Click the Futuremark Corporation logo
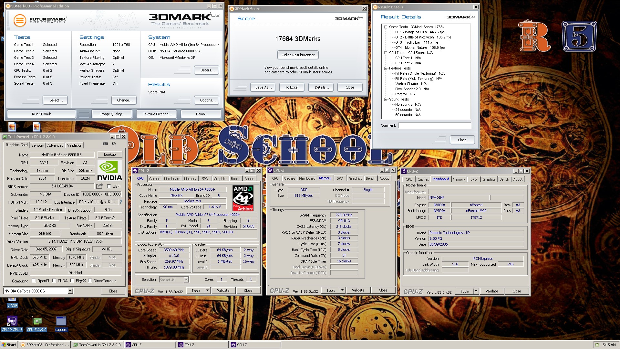 pos(40,20)
